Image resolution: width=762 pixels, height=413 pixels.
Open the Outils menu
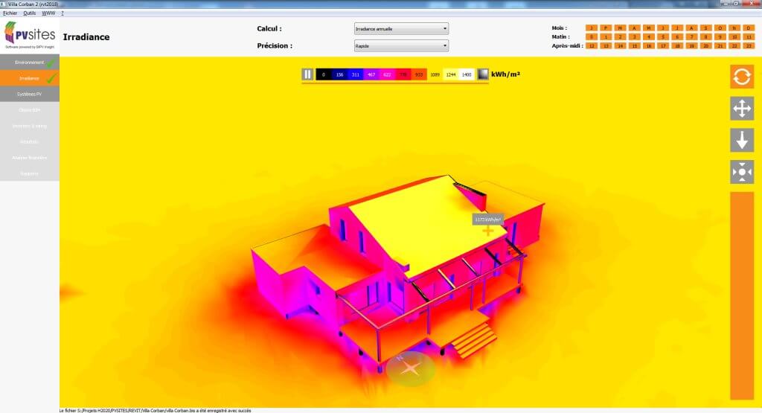point(29,13)
